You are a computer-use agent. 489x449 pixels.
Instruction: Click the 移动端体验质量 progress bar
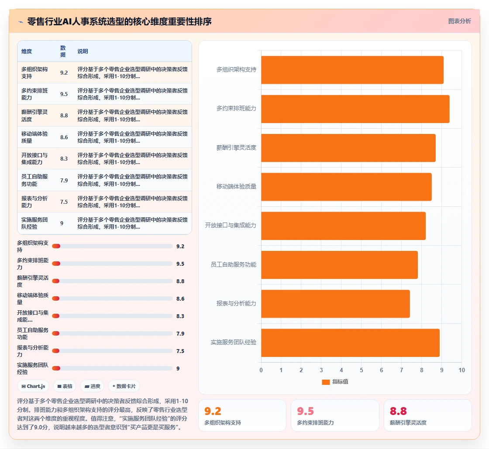(112, 298)
